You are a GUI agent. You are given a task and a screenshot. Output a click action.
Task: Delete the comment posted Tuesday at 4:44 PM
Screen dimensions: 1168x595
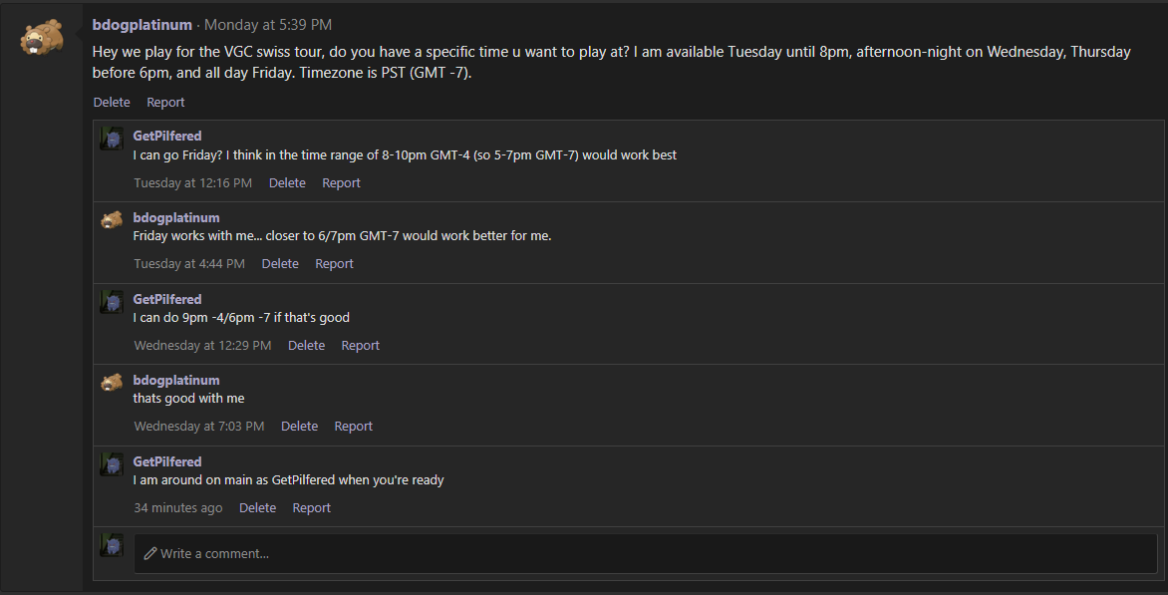pos(280,263)
